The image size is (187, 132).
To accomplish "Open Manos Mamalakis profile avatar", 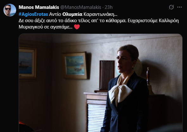I will (10, 10).
